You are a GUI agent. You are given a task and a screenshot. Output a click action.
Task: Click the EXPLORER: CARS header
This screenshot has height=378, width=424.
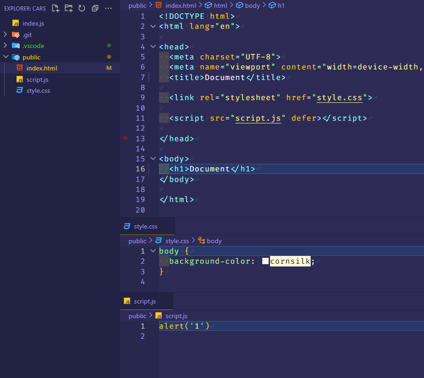coord(25,8)
